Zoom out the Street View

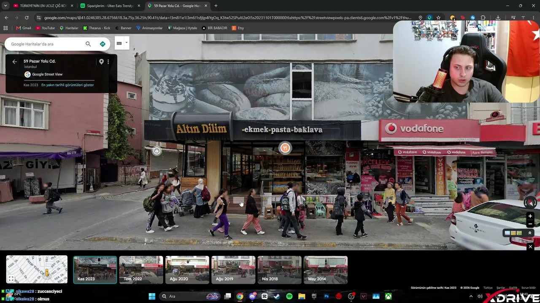[530, 224]
